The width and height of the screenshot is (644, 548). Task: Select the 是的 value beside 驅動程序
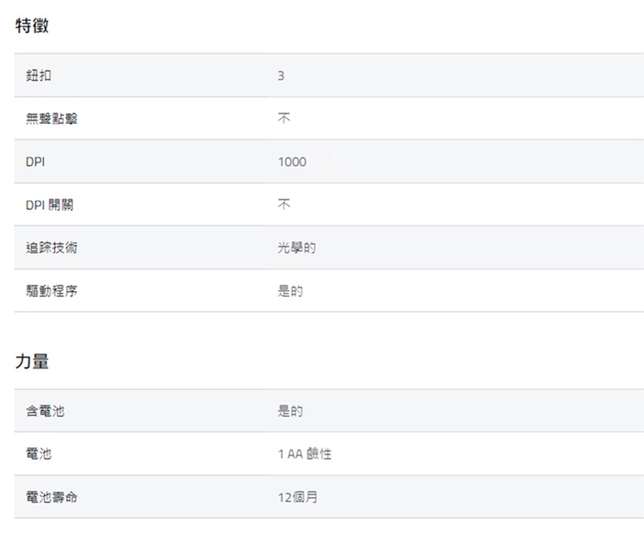coord(291,291)
